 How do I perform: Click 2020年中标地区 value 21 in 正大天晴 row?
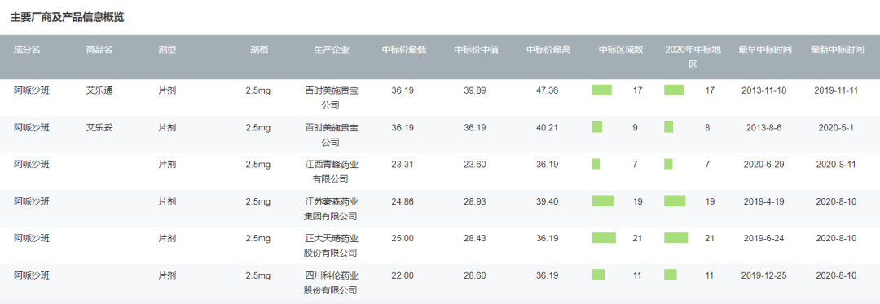710,238
